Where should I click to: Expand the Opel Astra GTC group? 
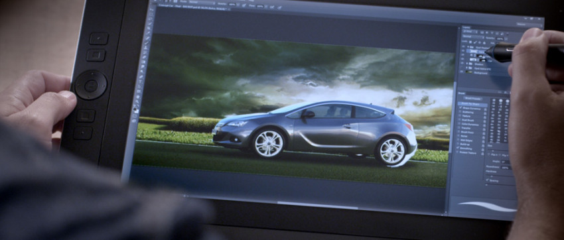pyautogui.click(x=466, y=68)
